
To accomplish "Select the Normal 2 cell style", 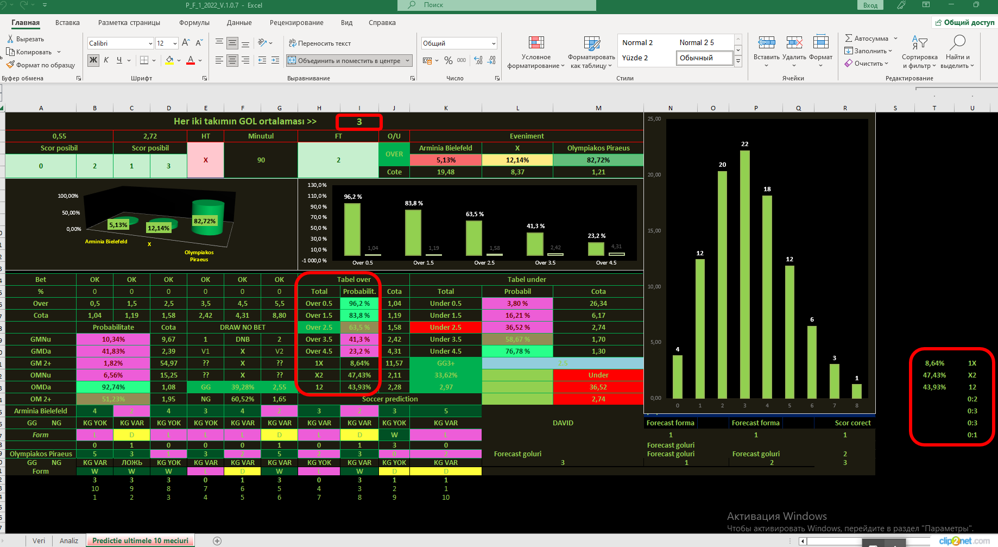I will click(637, 42).
